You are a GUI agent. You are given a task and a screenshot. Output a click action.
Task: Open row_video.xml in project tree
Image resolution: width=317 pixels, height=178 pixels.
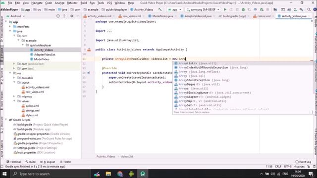(x=33, y=92)
